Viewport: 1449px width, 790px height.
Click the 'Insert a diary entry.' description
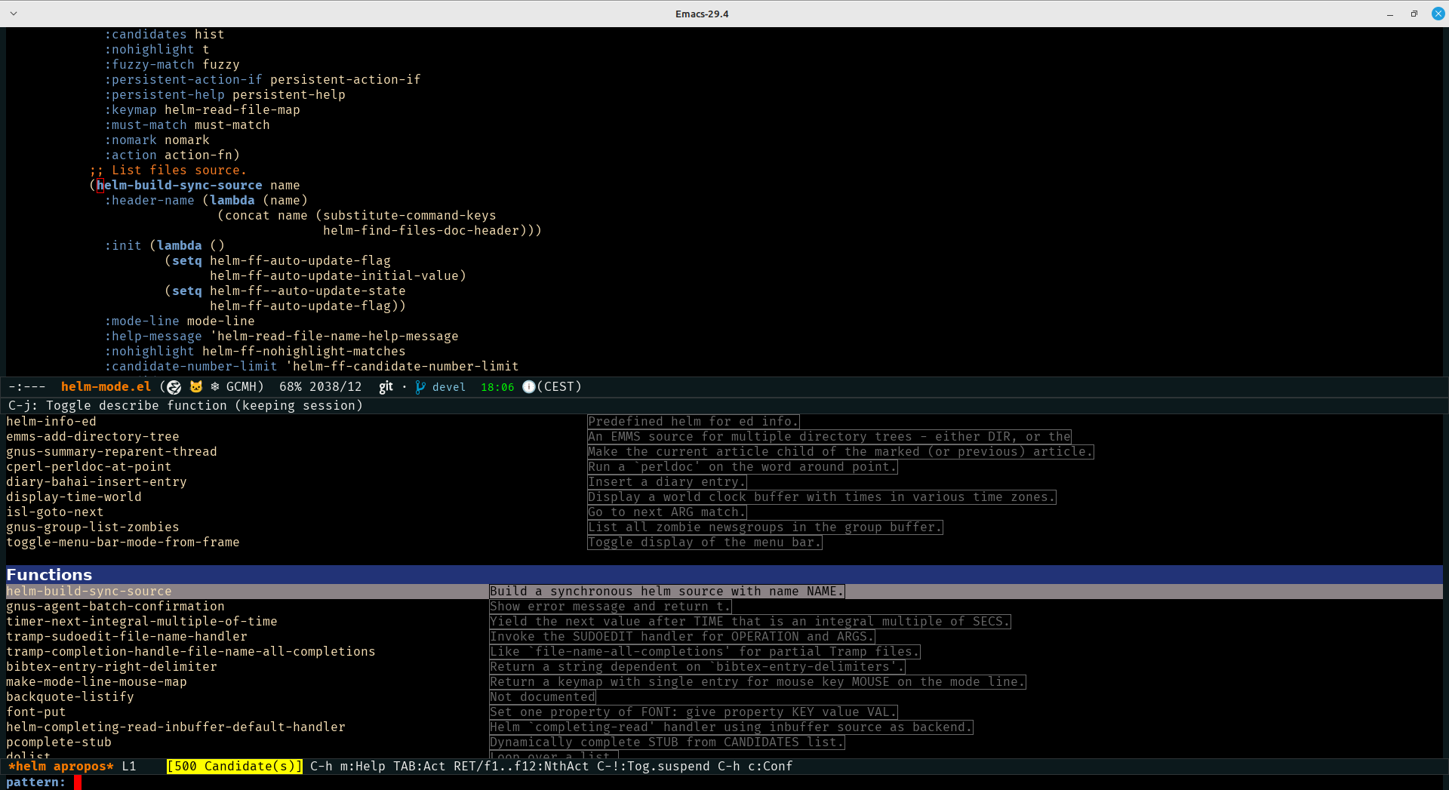tap(667, 482)
